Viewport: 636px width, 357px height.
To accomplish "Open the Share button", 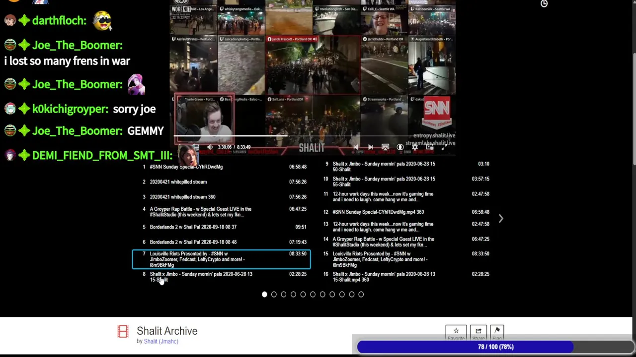I will 478,332.
